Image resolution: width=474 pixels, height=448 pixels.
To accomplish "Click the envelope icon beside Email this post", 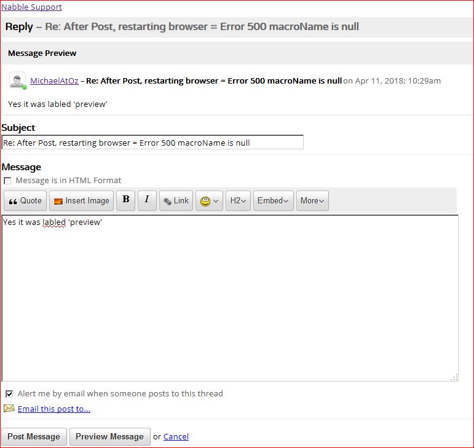I will click(x=9, y=409).
